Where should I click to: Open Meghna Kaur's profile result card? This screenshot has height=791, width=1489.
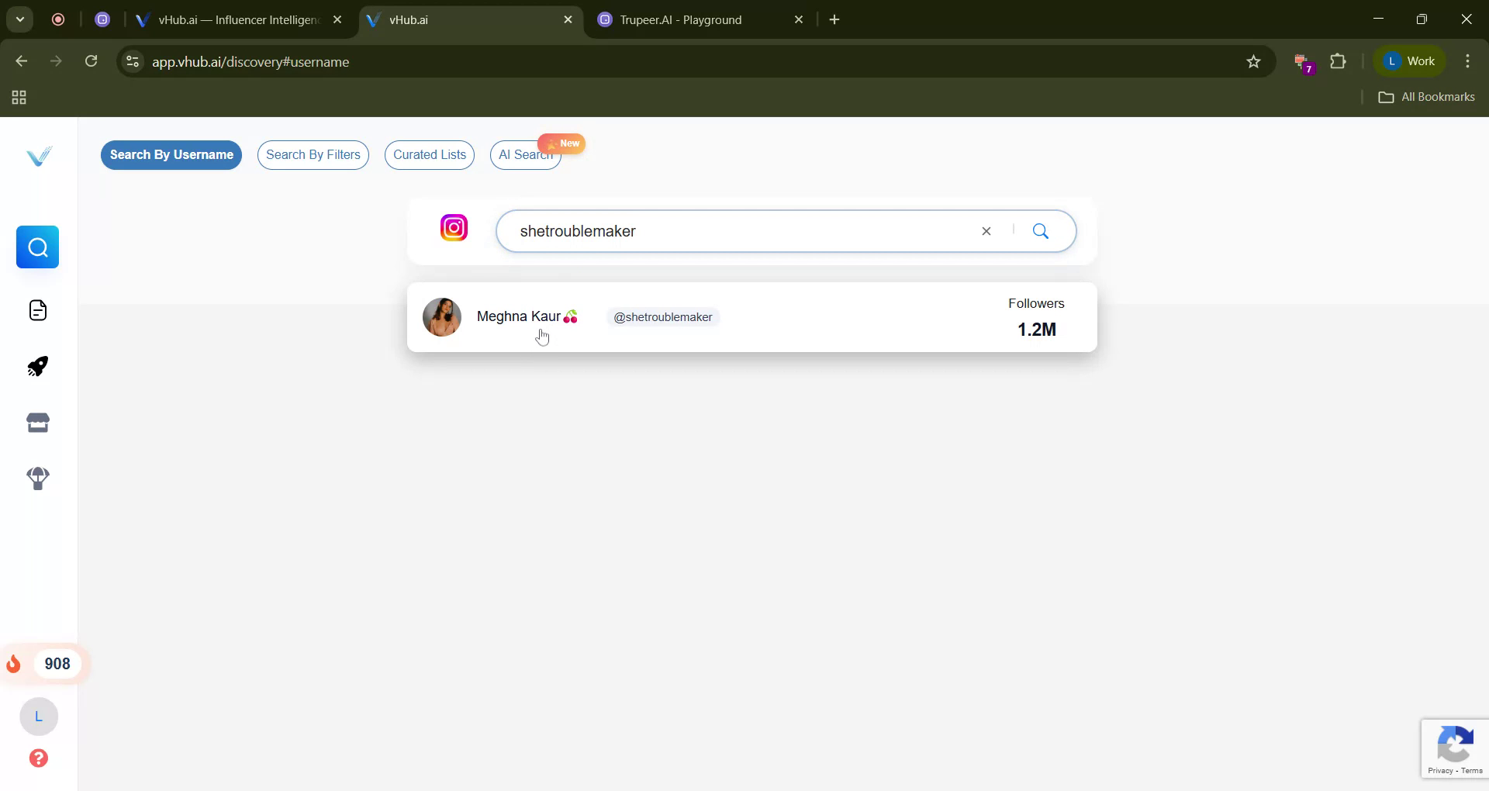pyautogui.click(x=751, y=317)
